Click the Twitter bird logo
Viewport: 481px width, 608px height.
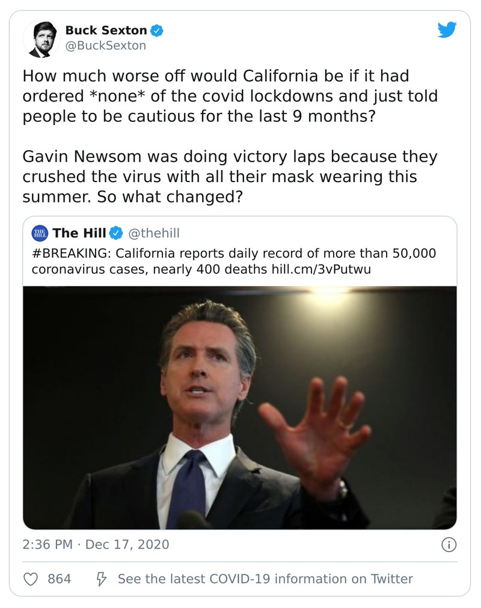coord(447,30)
